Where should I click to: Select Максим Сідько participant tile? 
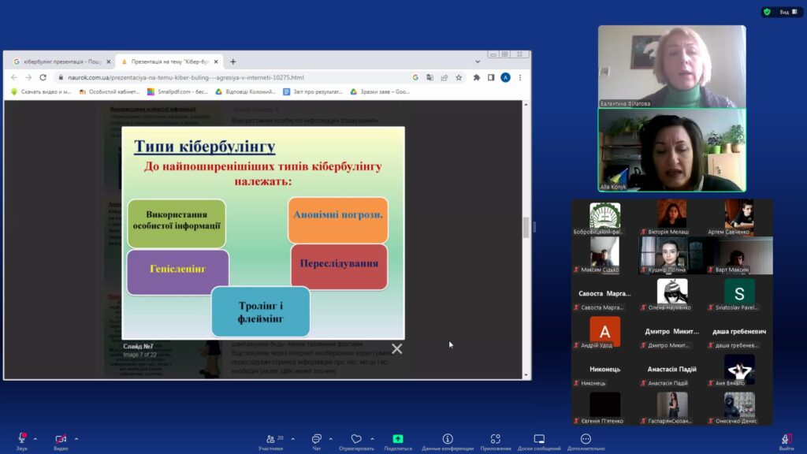604,255
